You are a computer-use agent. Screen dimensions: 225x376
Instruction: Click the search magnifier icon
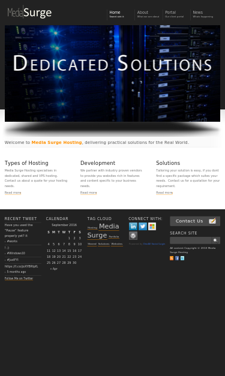coord(215,240)
